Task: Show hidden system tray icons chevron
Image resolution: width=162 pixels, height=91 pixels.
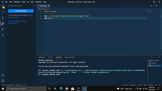Action: (134, 89)
